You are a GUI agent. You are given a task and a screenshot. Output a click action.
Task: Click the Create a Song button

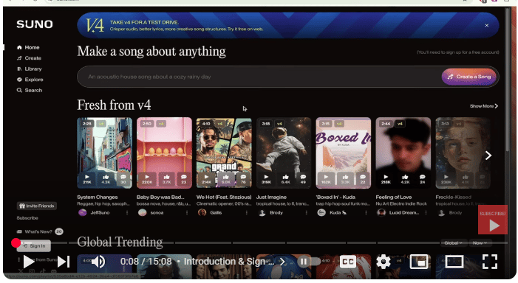pyautogui.click(x=469, y=77)
